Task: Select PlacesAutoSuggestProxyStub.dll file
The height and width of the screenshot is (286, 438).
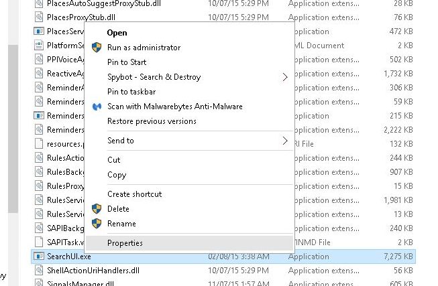Action: tap(104, 3)
